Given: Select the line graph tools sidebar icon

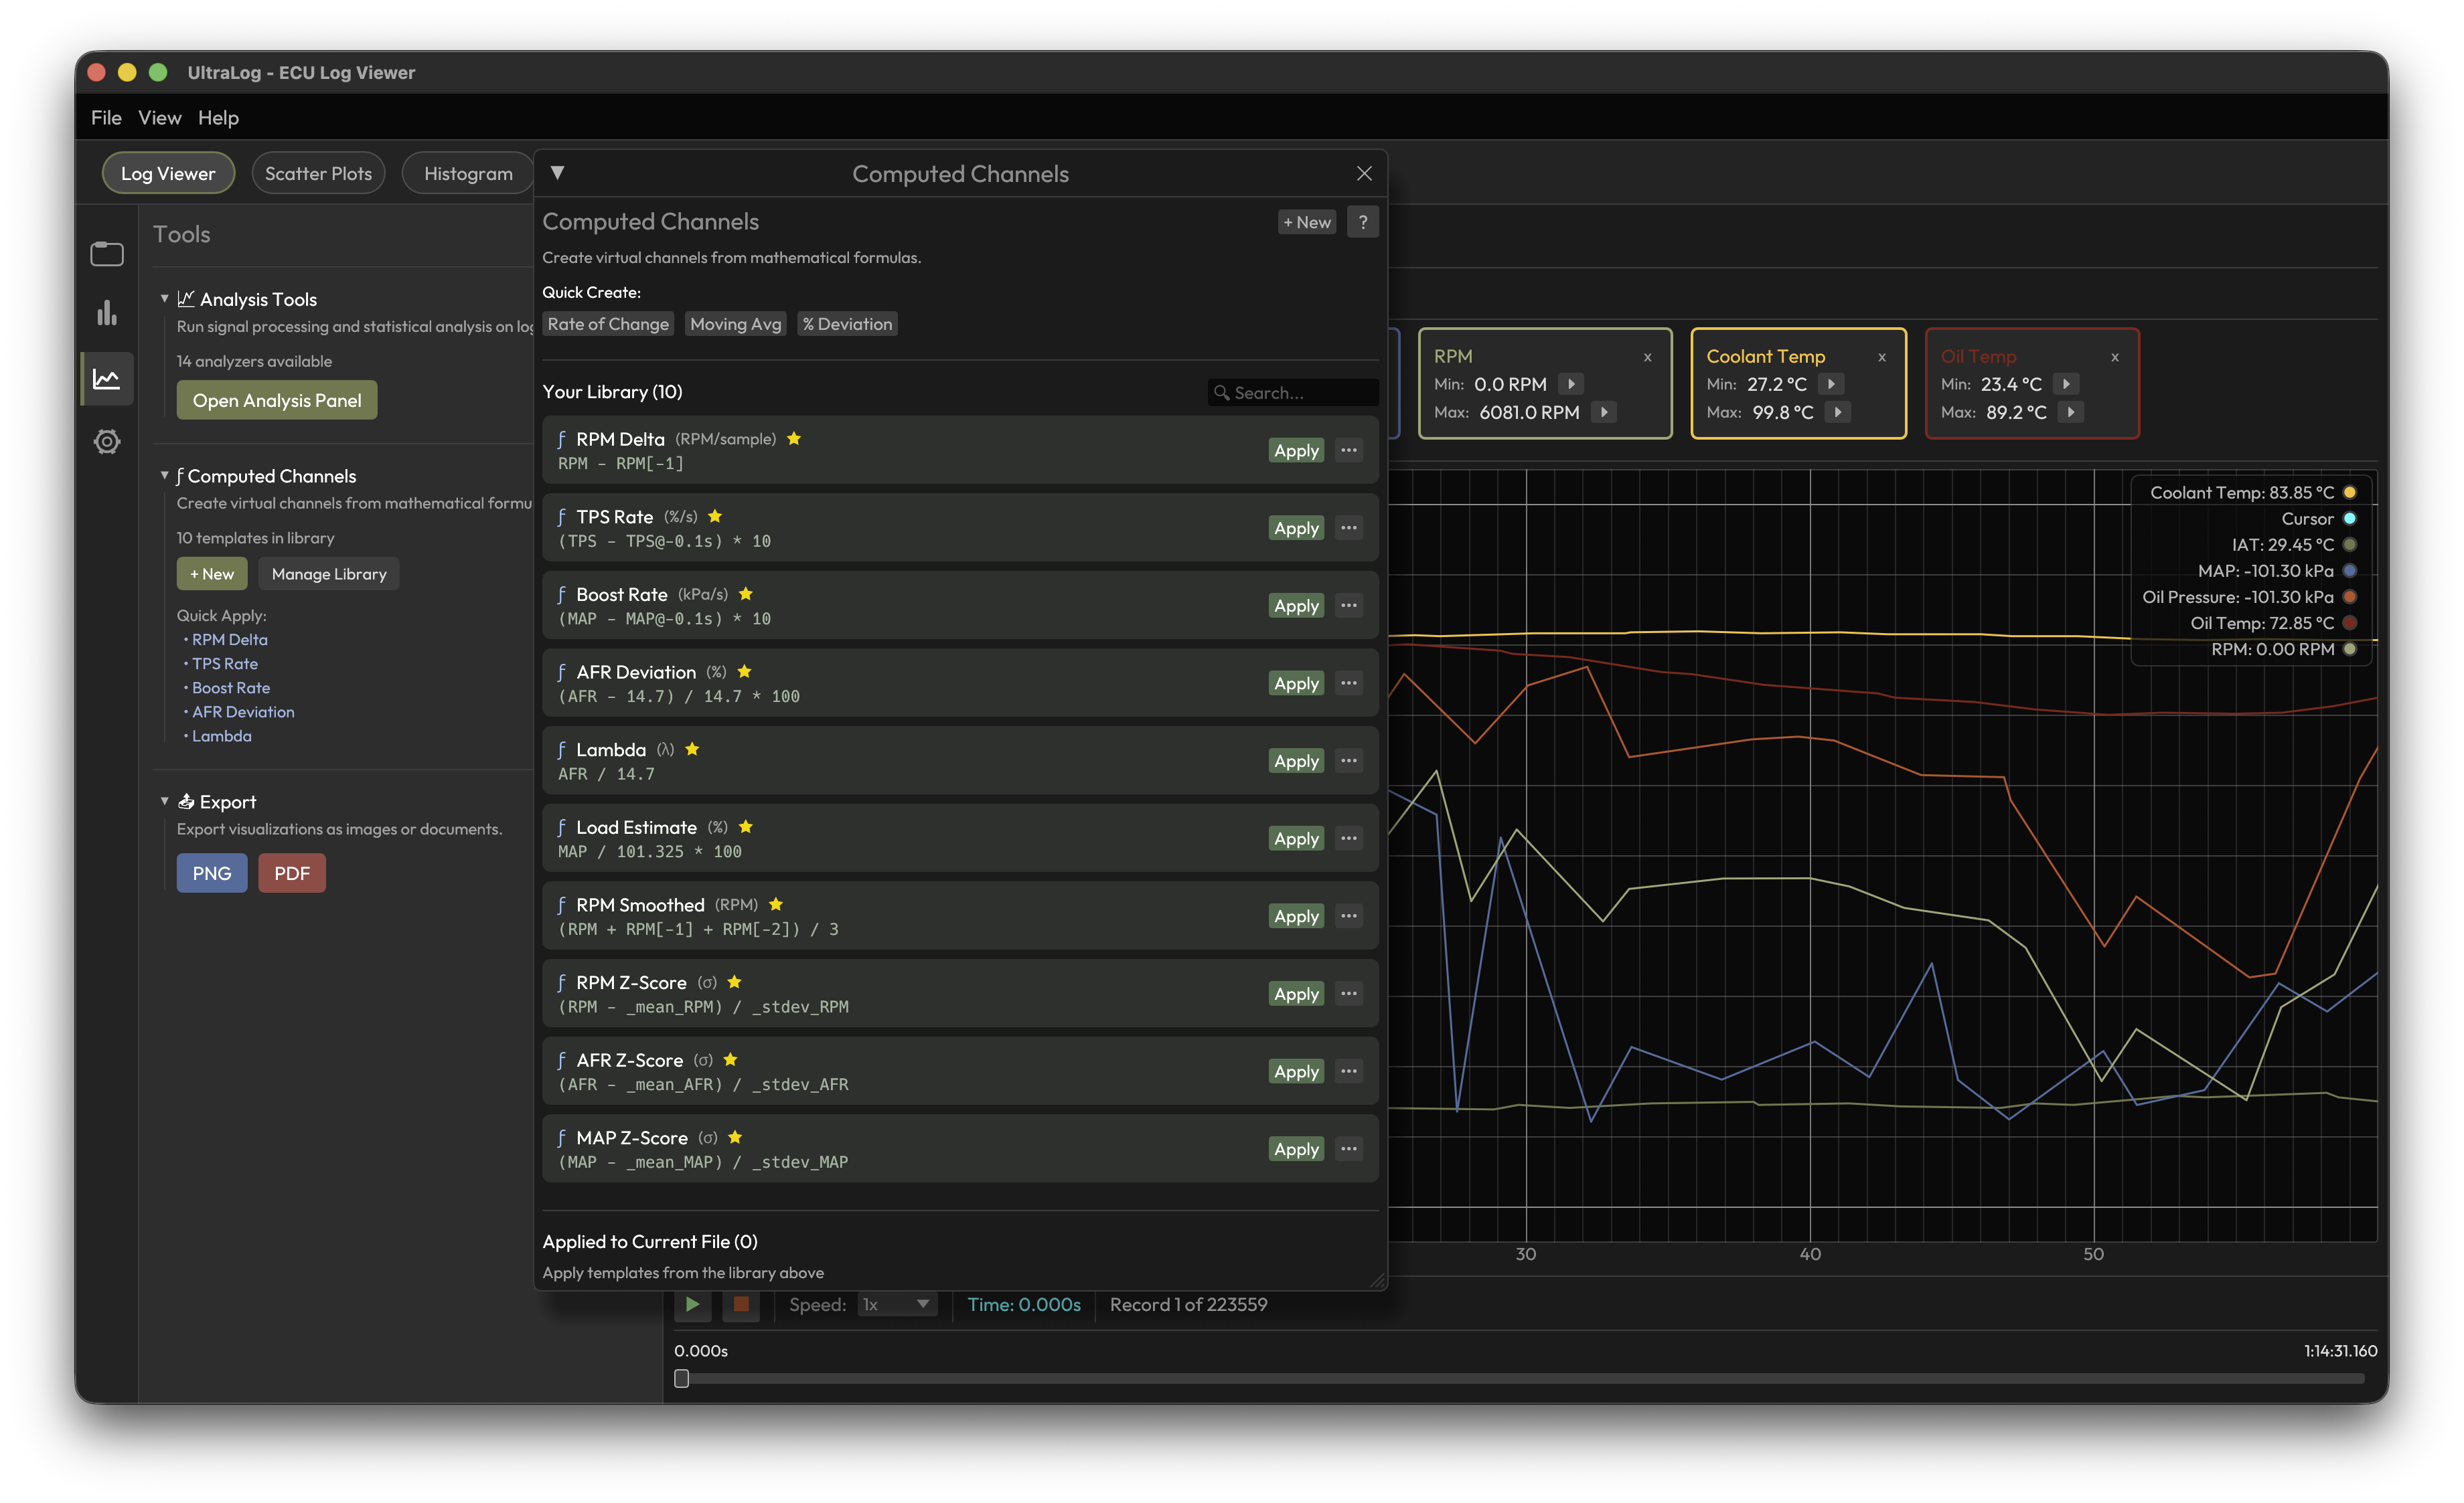Looking at the screenshot, I should 107,379.
